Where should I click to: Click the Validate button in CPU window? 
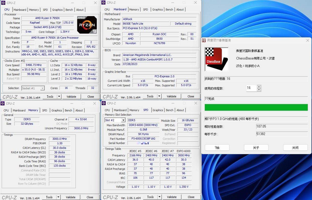tap(72, 96)
